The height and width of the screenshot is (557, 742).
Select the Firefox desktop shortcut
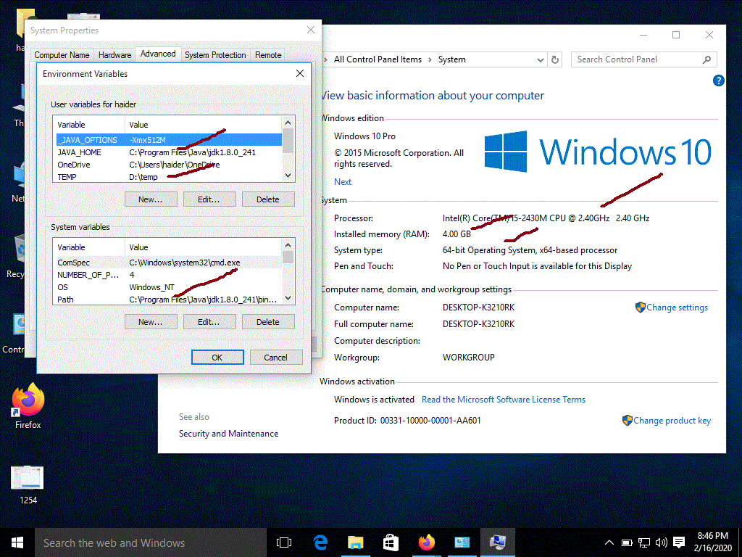(x=28, y=406)
